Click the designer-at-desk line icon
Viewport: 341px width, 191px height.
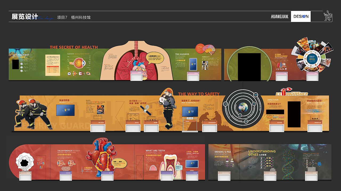(x=328, y=16)
